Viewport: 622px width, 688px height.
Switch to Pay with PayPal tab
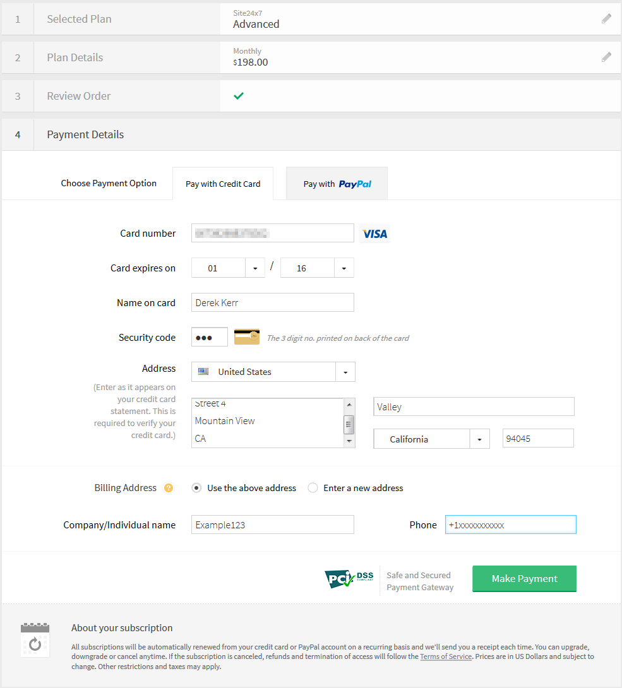point(337,184)
